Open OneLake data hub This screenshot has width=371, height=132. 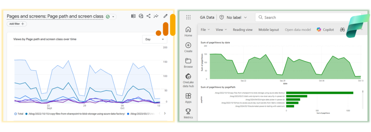pos(188,81)
